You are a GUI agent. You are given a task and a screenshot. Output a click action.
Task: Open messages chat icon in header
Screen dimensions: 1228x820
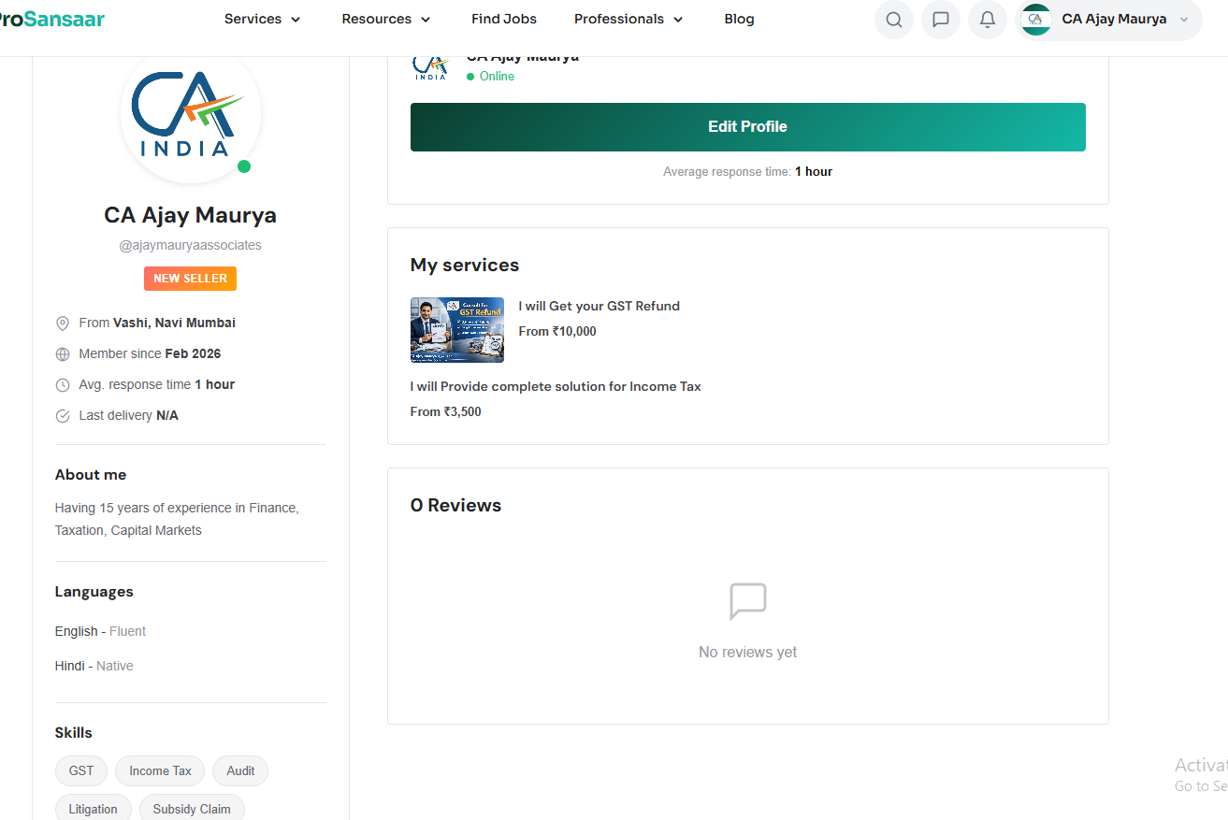coord(941,20)
